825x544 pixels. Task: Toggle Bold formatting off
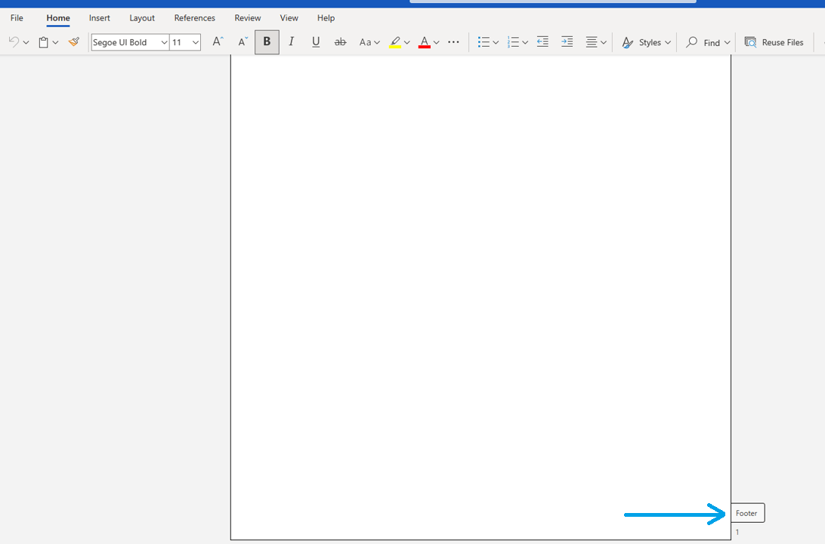pyautogui.click(x=267, y=42)
